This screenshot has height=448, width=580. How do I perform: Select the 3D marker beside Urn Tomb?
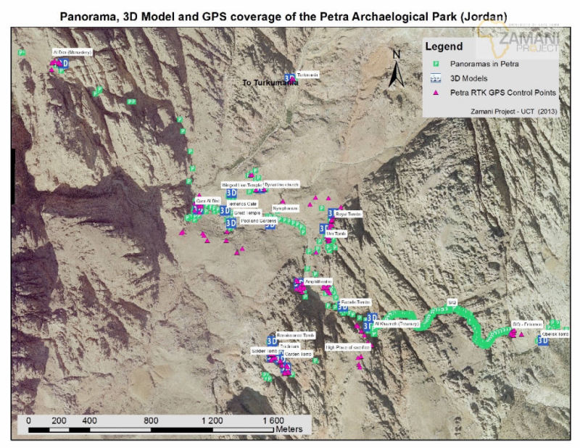click(x=323, y=229)
